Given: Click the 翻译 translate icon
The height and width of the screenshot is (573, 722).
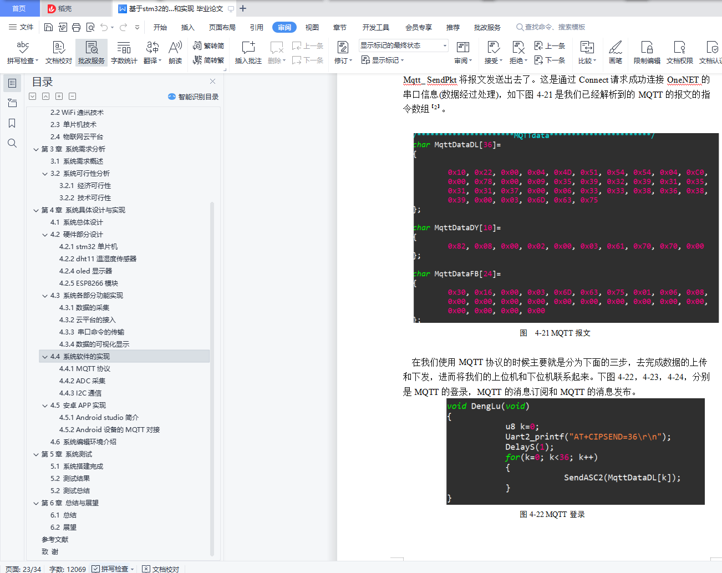Looking at the screenshot, I should point(152,47).
